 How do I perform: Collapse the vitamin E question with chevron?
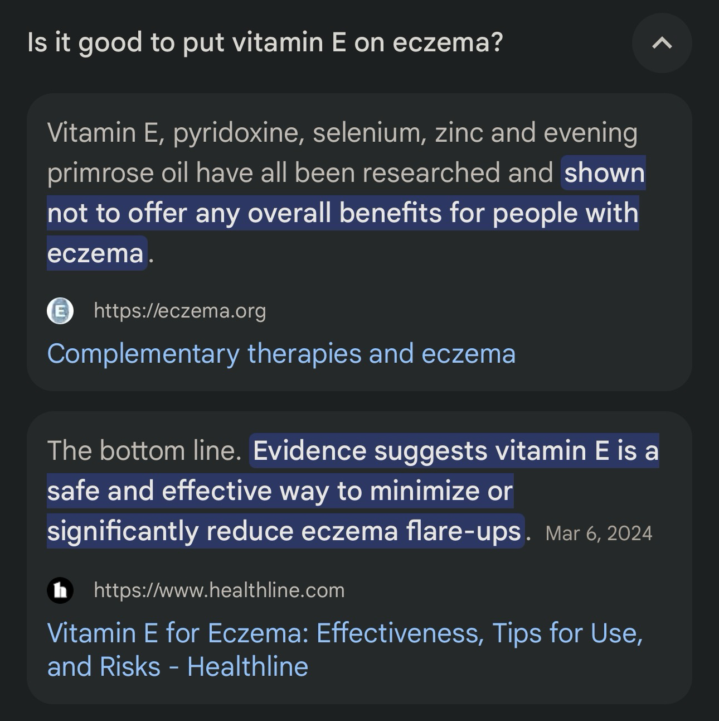click(662, 43)
